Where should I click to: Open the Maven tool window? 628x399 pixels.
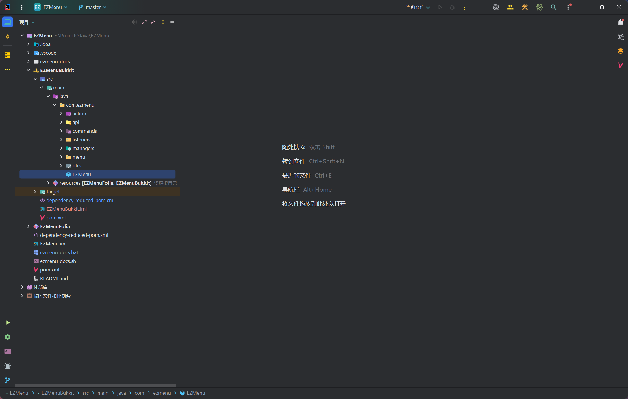(x=620, y=65)
